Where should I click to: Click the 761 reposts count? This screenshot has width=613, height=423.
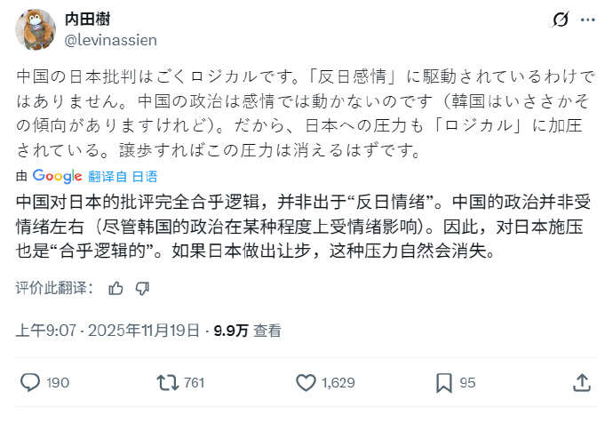coord(194,383)
